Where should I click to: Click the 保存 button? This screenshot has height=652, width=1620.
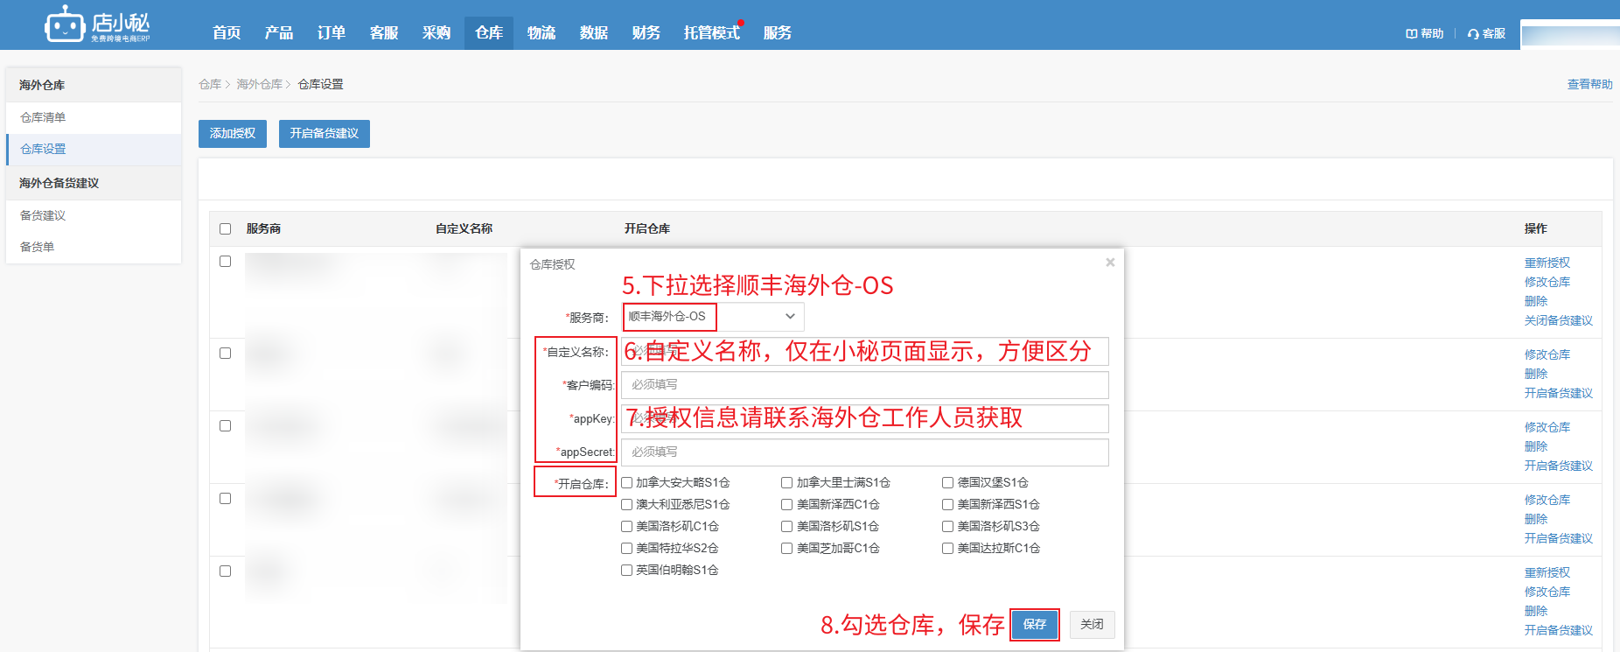pos(1035,624)
